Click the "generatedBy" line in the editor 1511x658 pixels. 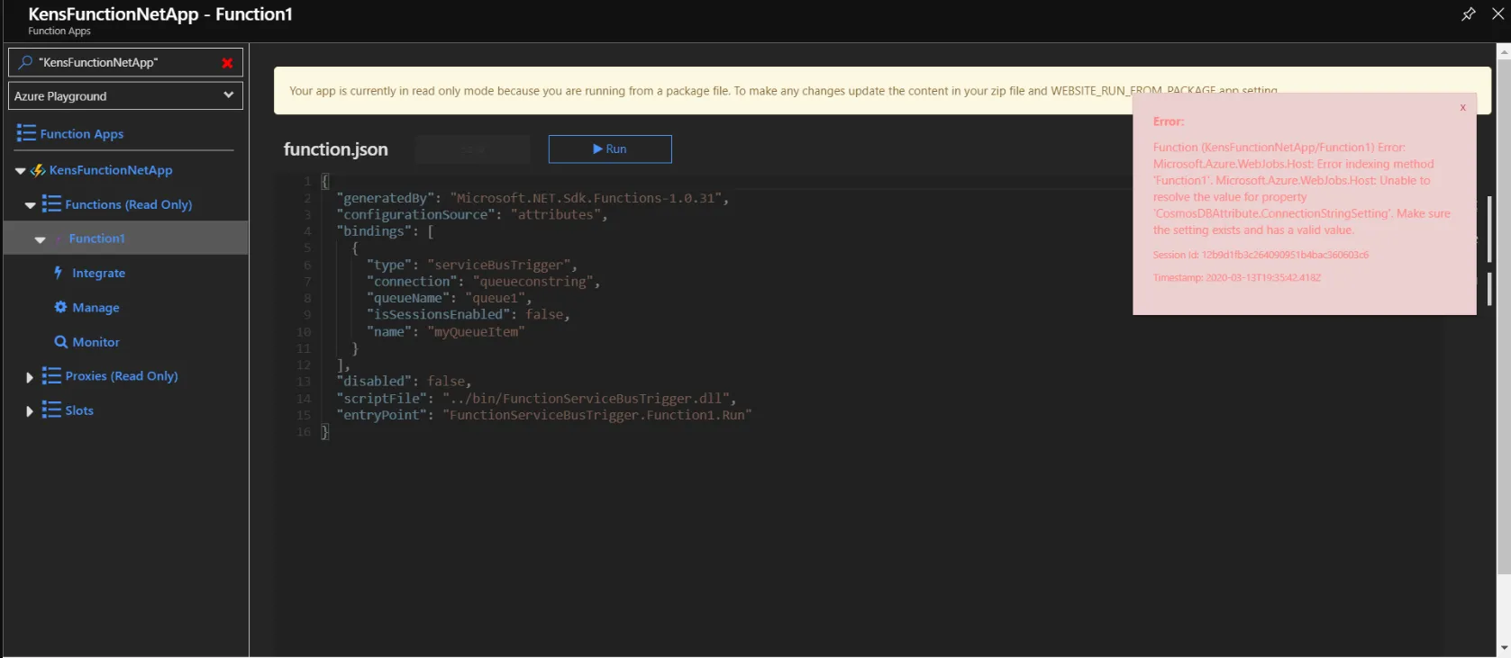532,198
